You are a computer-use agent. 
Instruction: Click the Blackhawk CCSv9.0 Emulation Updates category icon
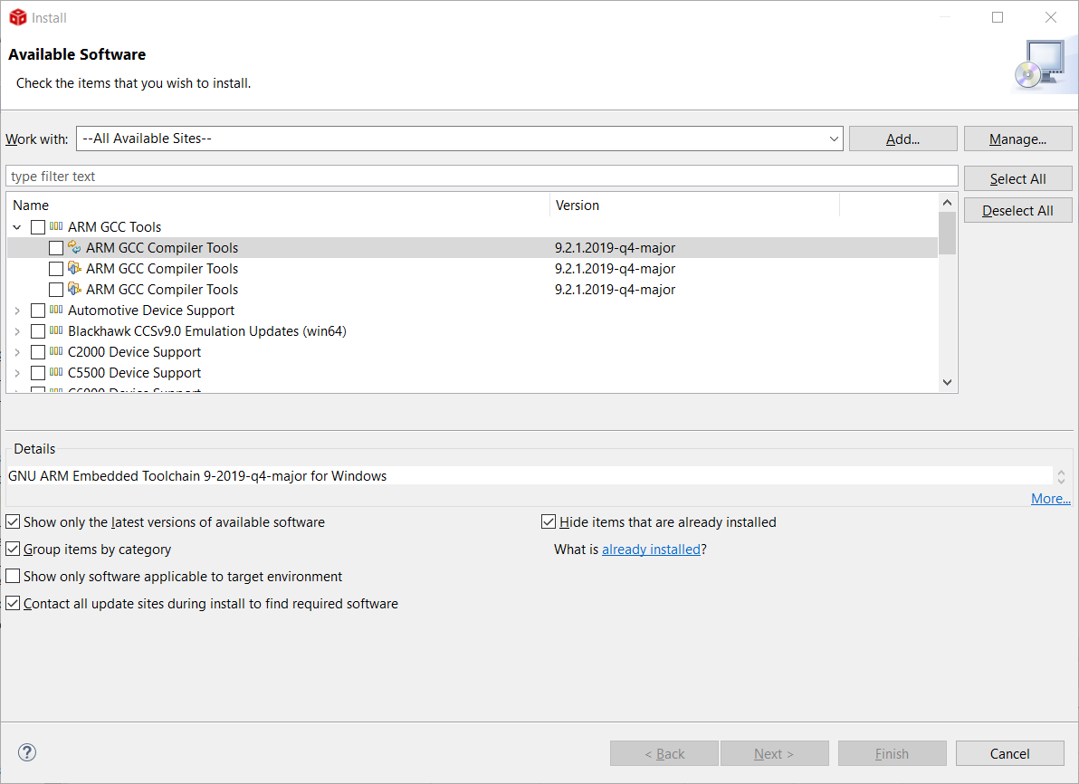click(x=56, y=330)
